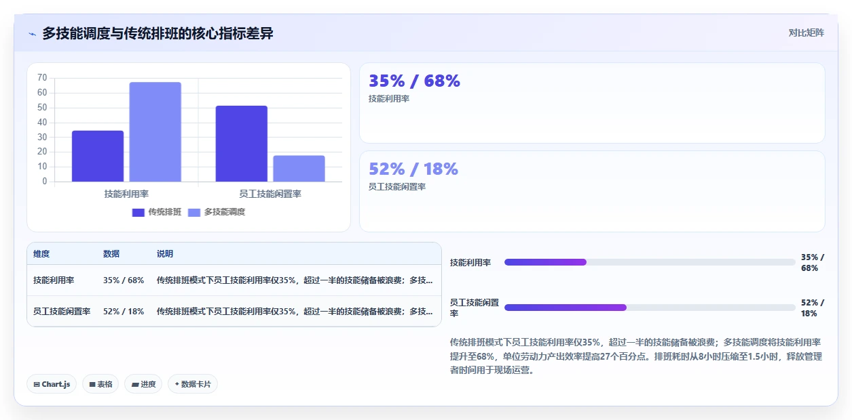Screen dimensions: 852x420
Task: Select the 52% / 18% data card
Action: [592, 191]
